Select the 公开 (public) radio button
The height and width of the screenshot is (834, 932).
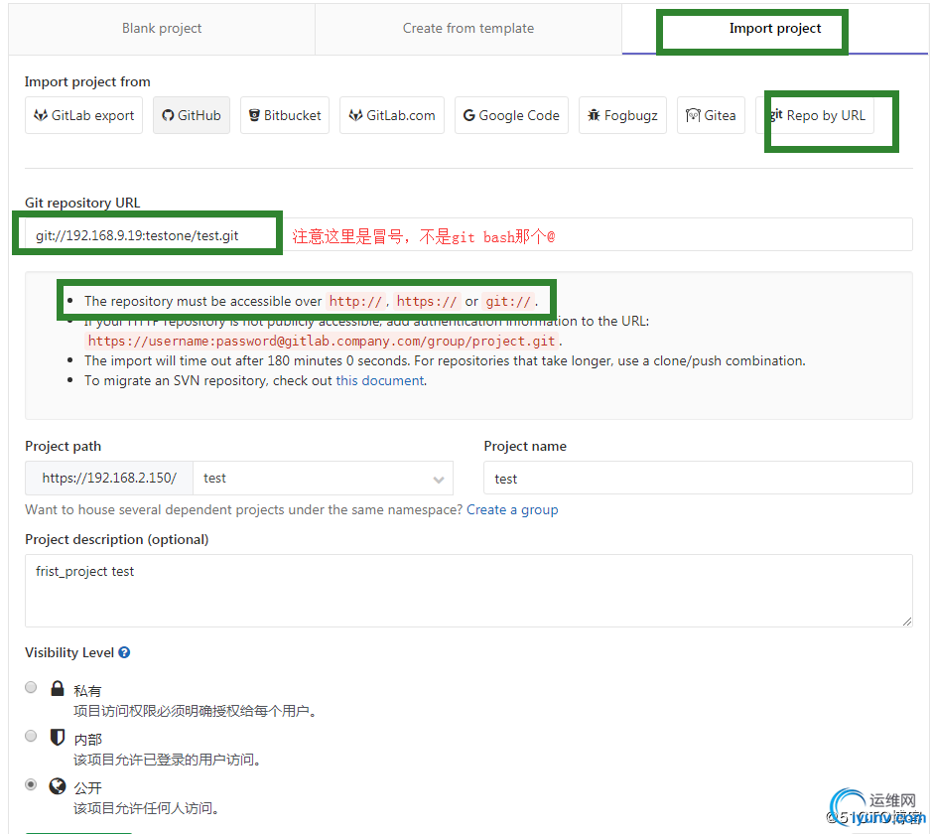point(31,784)
